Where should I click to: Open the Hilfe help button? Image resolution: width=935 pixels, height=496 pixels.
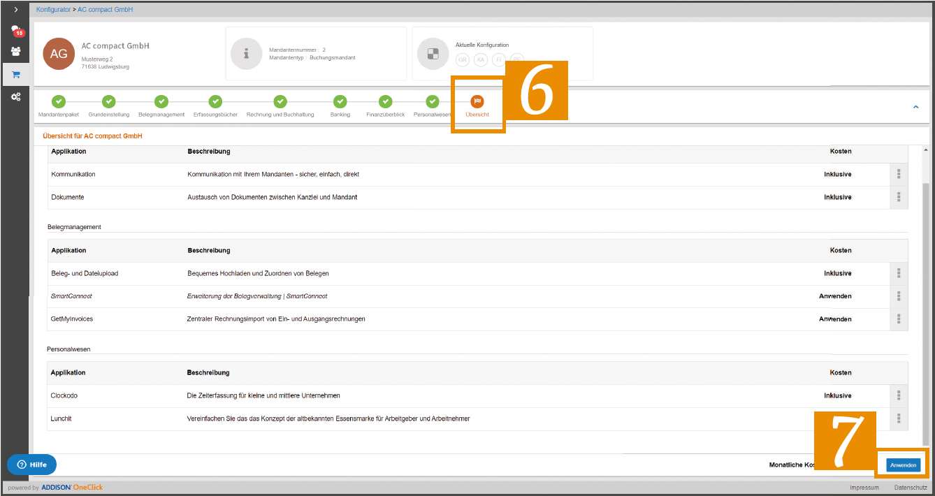click(31, 465)
